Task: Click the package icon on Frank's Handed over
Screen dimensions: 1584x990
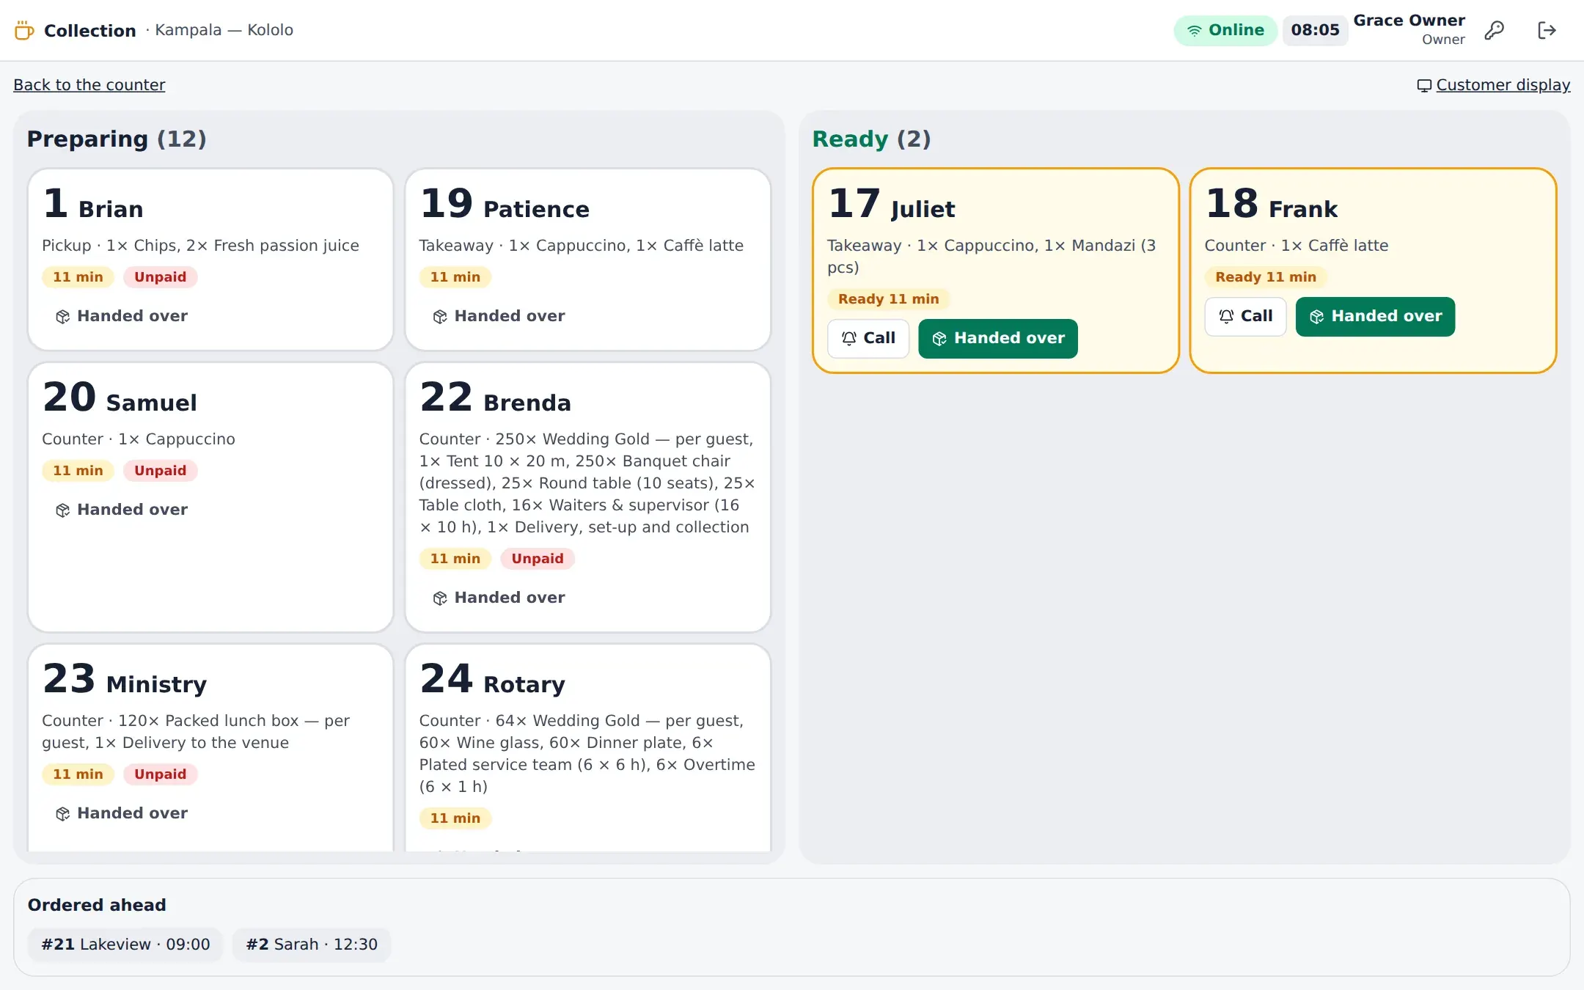Action: point(1317,317)
